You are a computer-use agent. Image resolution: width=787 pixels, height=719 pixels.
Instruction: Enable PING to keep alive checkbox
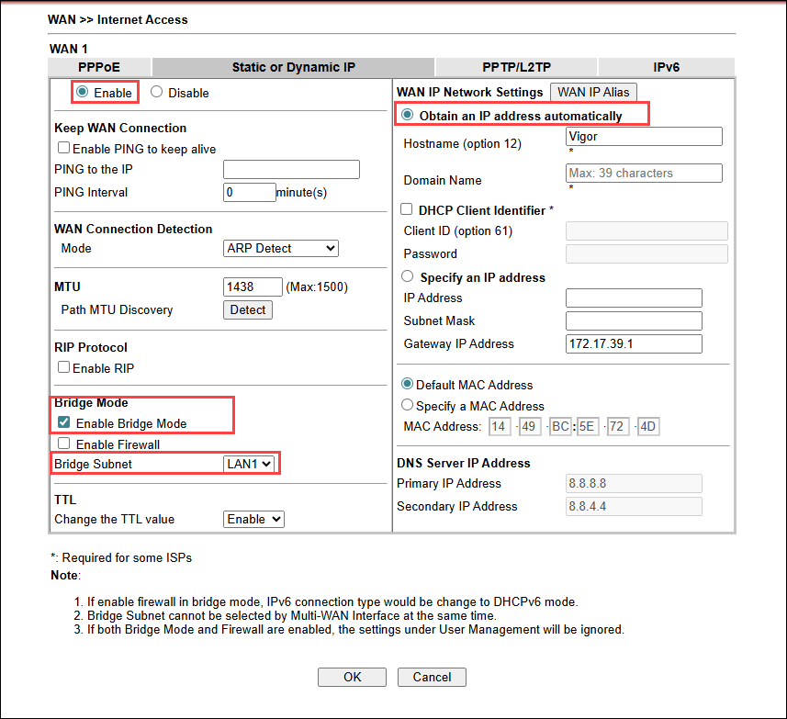(x=64, y=149)
